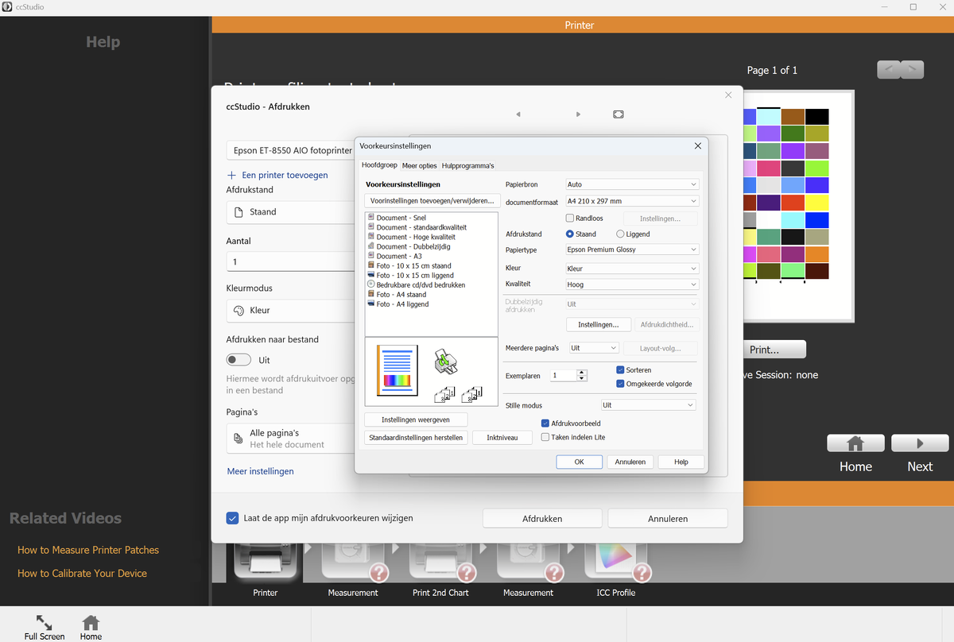Click the Meer instellingen link
Image resolution: width=954 pixels, height=642 pixels.
[261, 471]
